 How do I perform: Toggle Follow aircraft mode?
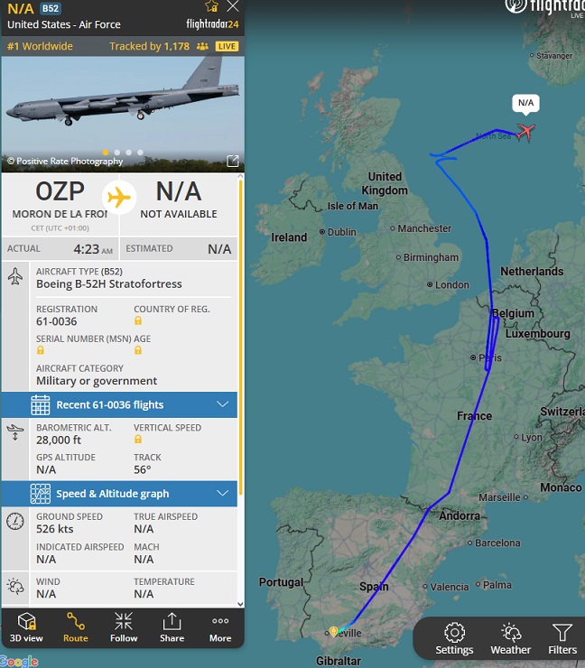tap(124, 627)
